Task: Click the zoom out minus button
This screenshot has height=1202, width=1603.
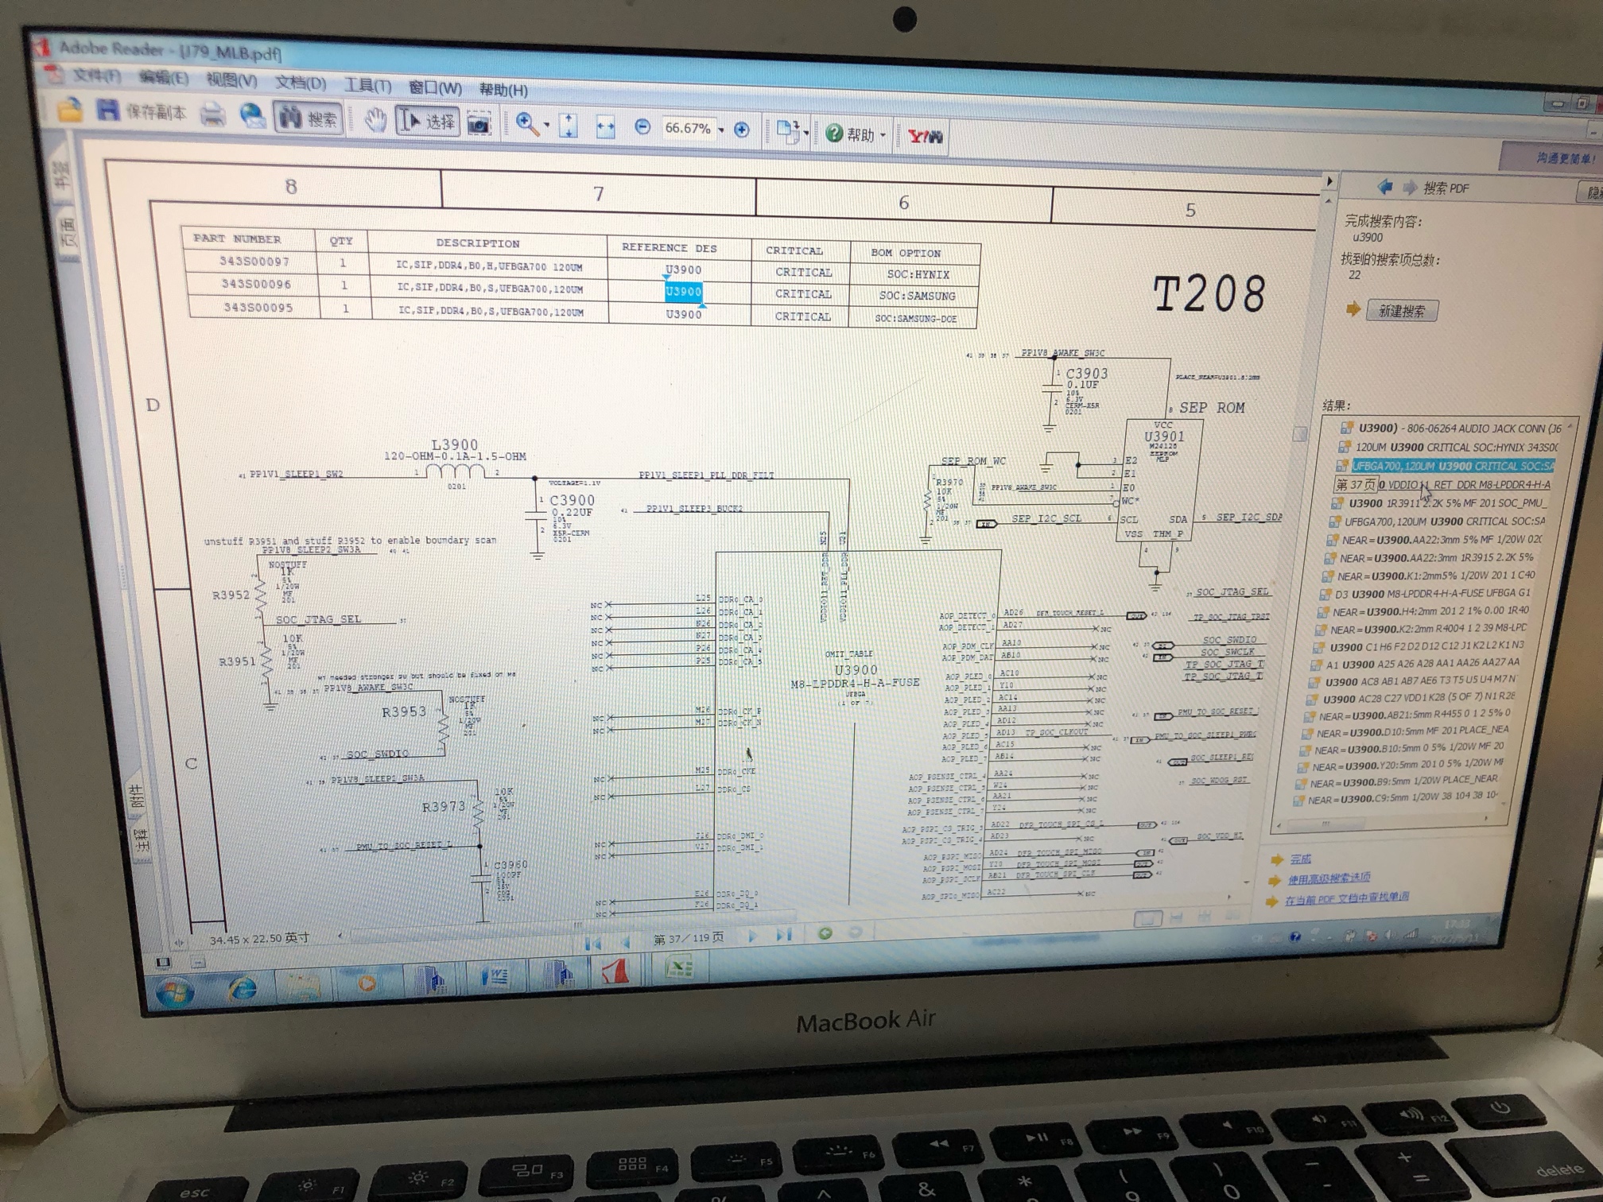Action: (642, 127)
